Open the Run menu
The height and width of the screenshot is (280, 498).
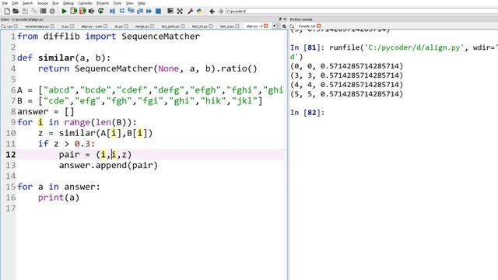[x=55, y=3]
